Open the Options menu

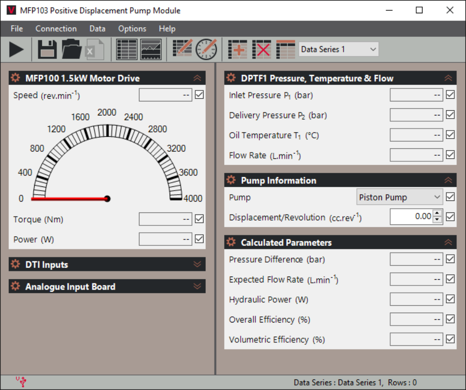[132, 29]
